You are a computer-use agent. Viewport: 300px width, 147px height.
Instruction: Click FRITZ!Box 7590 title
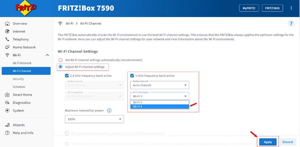(86, 8)
